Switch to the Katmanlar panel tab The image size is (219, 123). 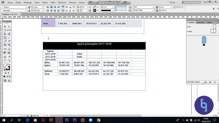pyautogui.click(x=201, y=23)
